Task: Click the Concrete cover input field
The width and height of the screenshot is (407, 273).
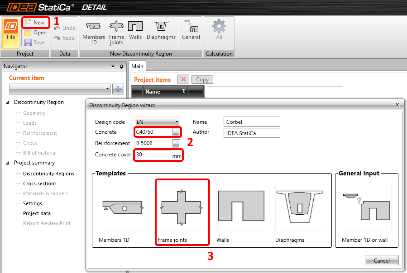Action: click(x=153, y=155)
